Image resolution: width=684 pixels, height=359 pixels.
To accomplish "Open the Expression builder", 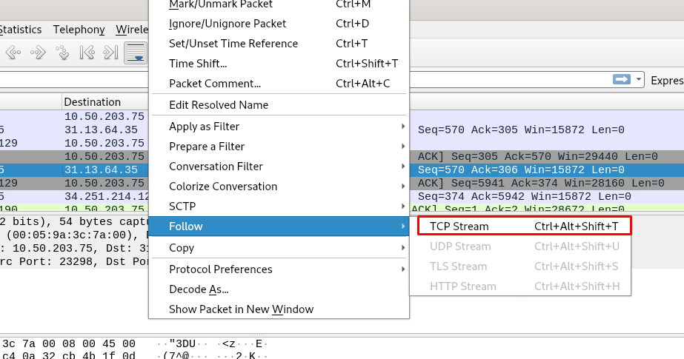I will [667, 81].
